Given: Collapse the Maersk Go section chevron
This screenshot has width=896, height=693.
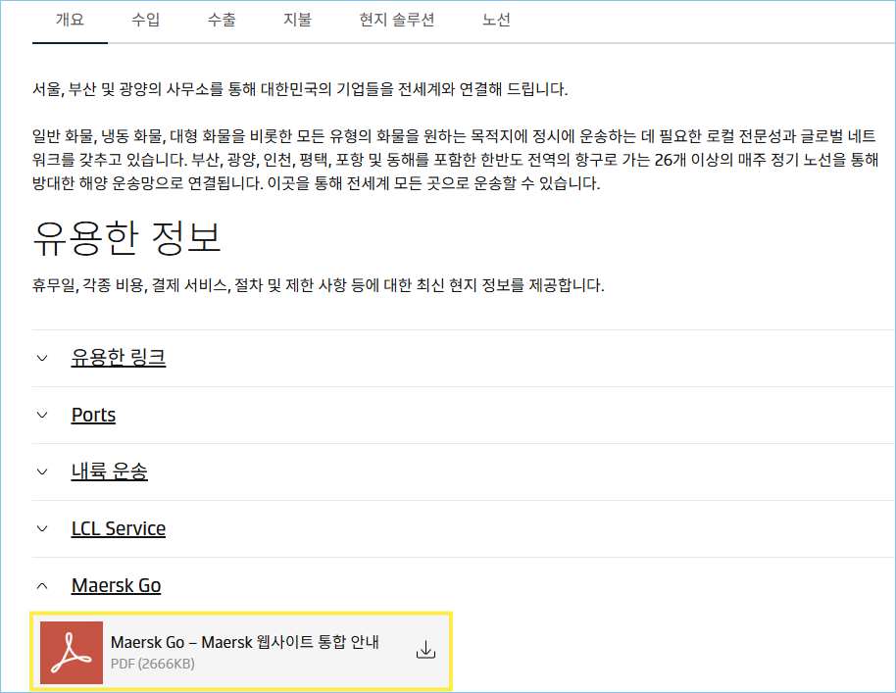Looking at the screenshot, I should 42,585.
